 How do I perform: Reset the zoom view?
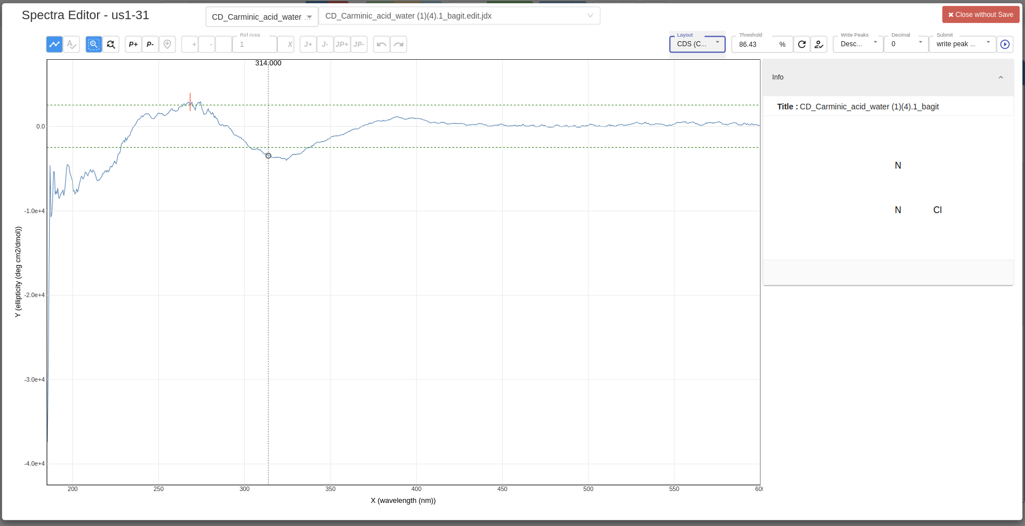coord(111,44)
